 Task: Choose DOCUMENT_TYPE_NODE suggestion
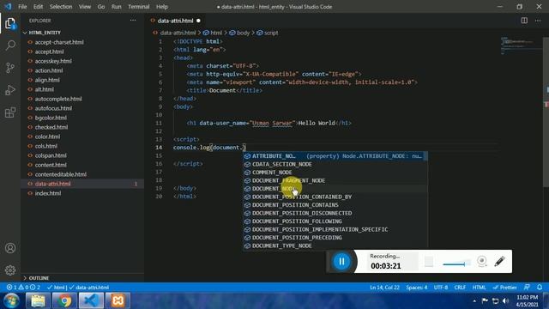coord(335,245)
